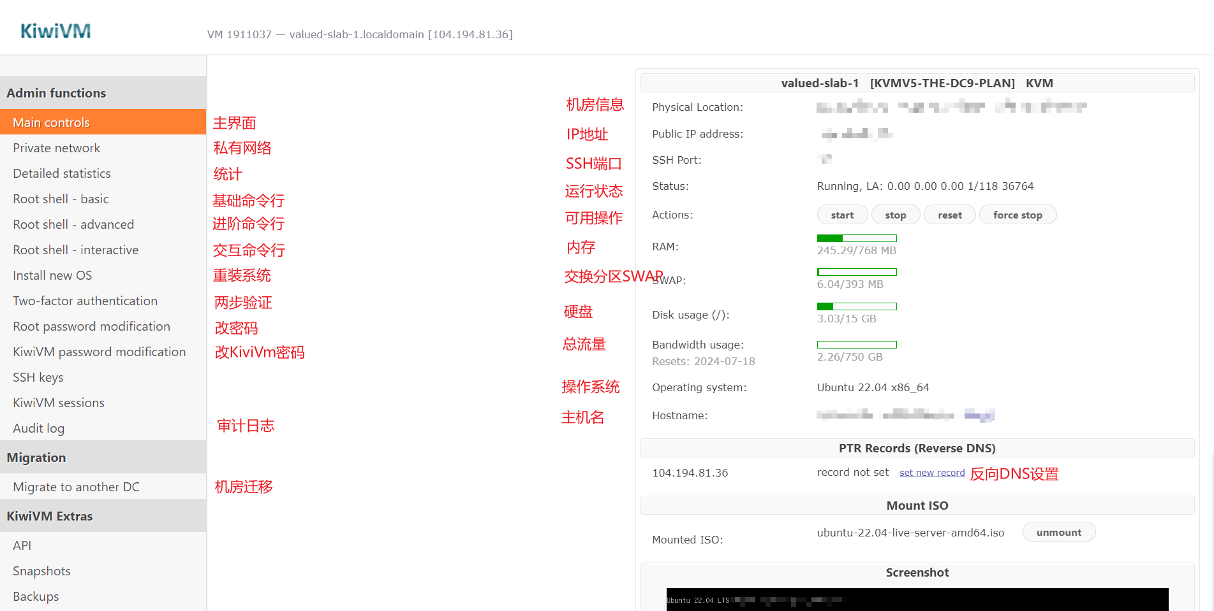Click the reset button
Image resolution: width=1214 pixels, height=611 pixels.
point(949,215)
